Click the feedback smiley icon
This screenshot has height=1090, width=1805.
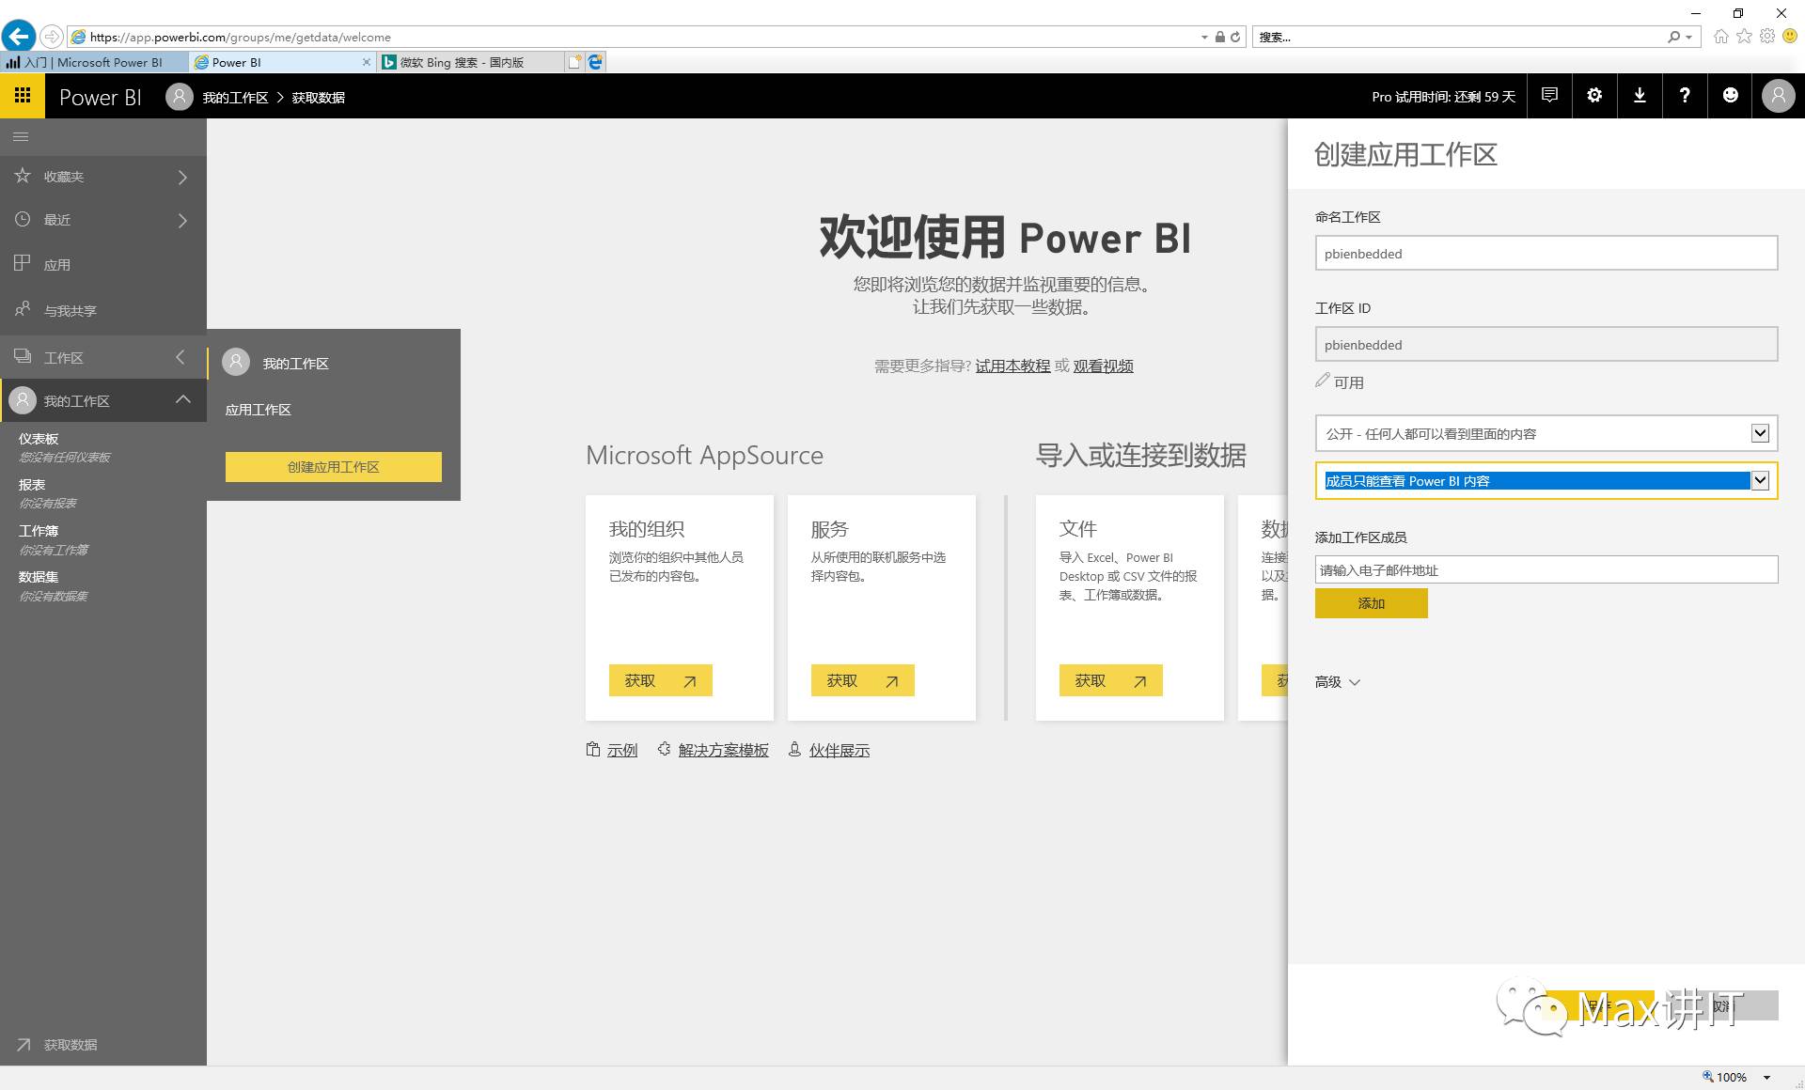[1730, 96]
